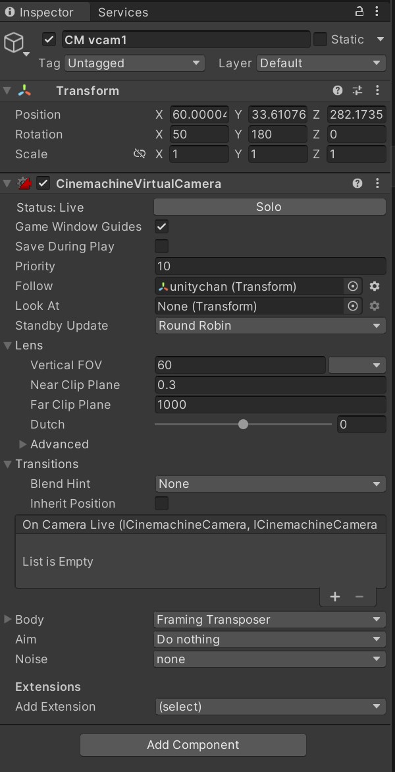Click object picker for Follow field

353,286
